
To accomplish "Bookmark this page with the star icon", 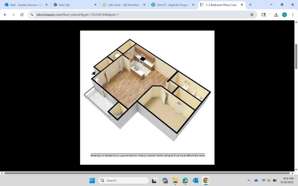I will (252, 15).
